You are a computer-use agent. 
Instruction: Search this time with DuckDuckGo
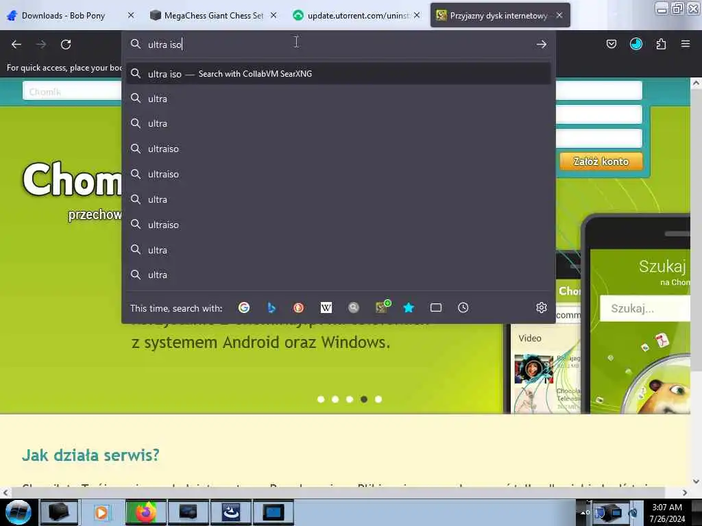click(x=299, y=308)
